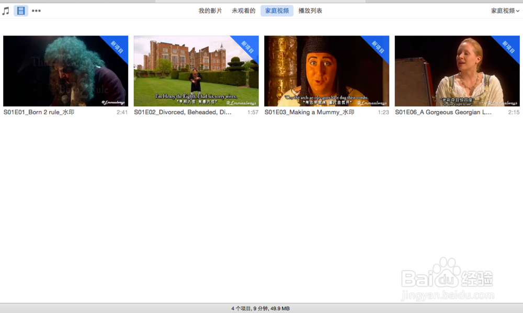Switch to the Music library icon
Screen dimensions: 523x313
(6, 10)
